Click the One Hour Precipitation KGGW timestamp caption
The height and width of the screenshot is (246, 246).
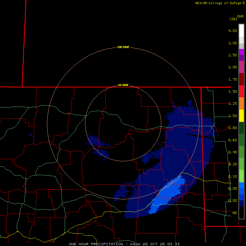[124, 244]
